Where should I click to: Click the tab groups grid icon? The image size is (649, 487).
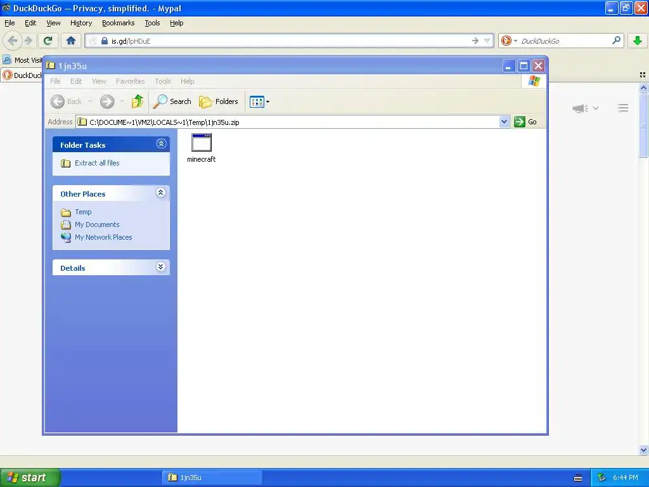click(x=643, y=75)
